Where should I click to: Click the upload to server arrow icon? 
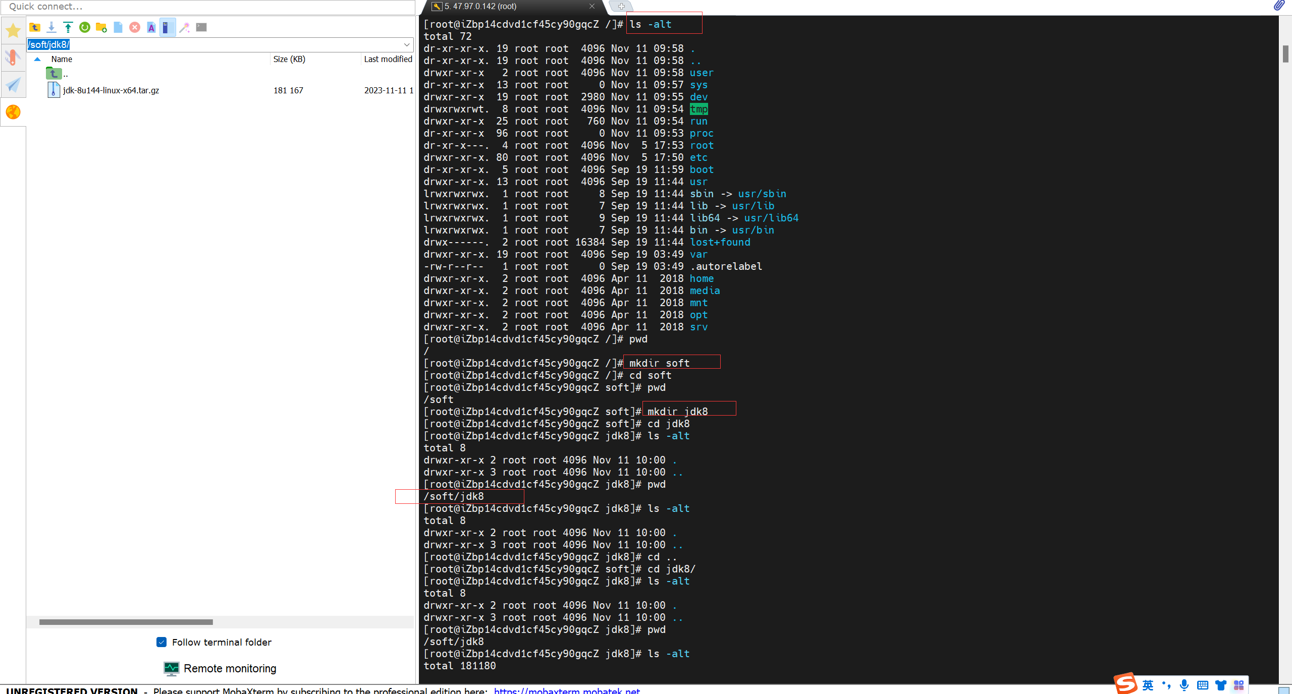[x=68, y=27]
